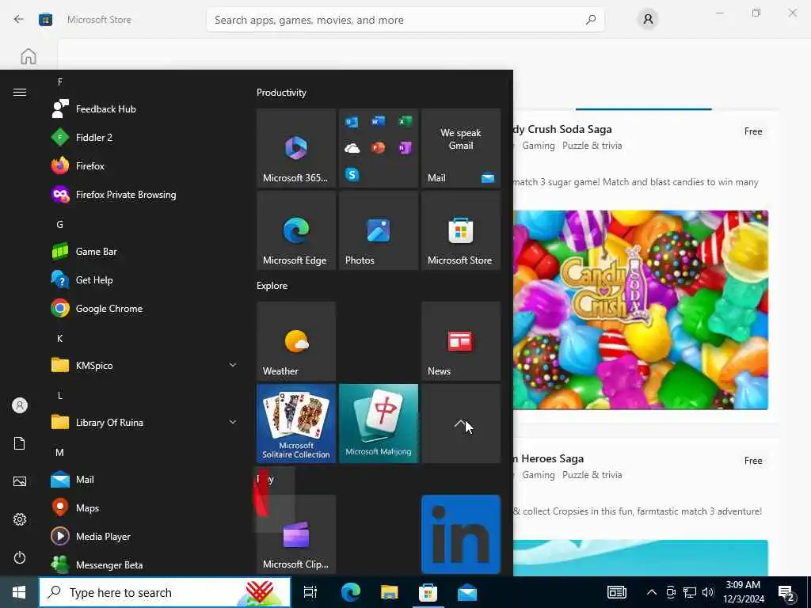Open Candy Crush Soda Saga title link
This screenshot has width=811, height=608.
click(563, 129)
